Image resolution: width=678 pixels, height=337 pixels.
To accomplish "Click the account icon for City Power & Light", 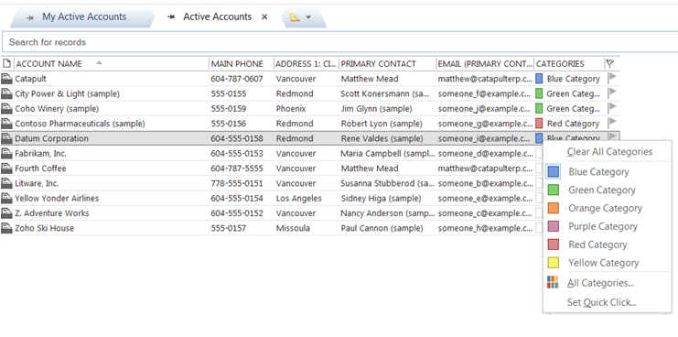I will point(6,93).
